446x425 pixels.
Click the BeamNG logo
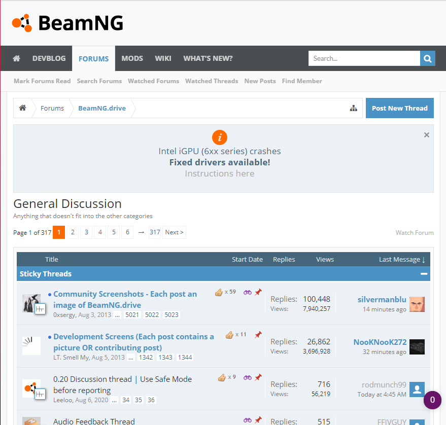pos(67,23)
